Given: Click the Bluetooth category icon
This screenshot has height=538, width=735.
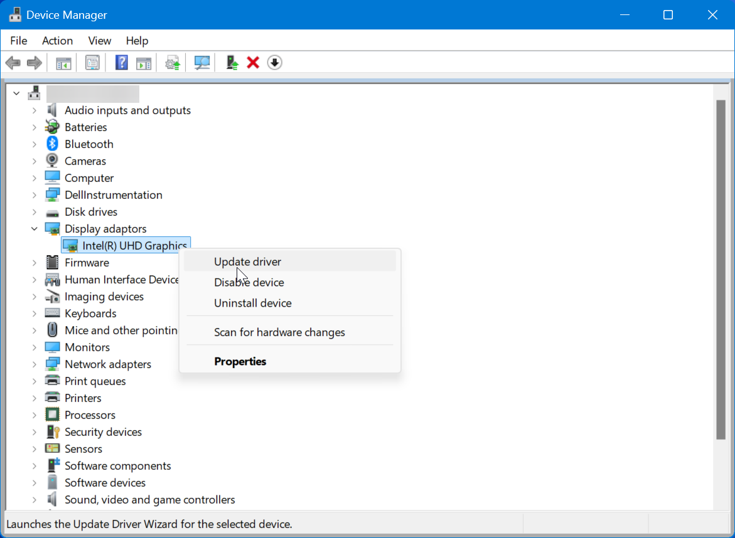Looking at the screenshot, I should [x=52, y=144].
